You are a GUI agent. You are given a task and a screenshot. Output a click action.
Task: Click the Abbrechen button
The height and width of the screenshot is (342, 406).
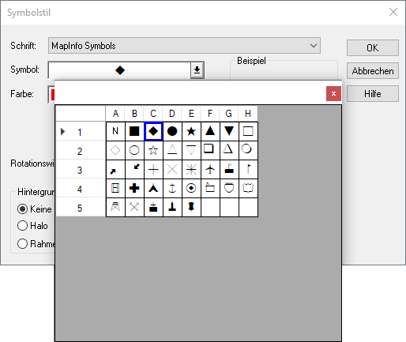tap(373, 71)
